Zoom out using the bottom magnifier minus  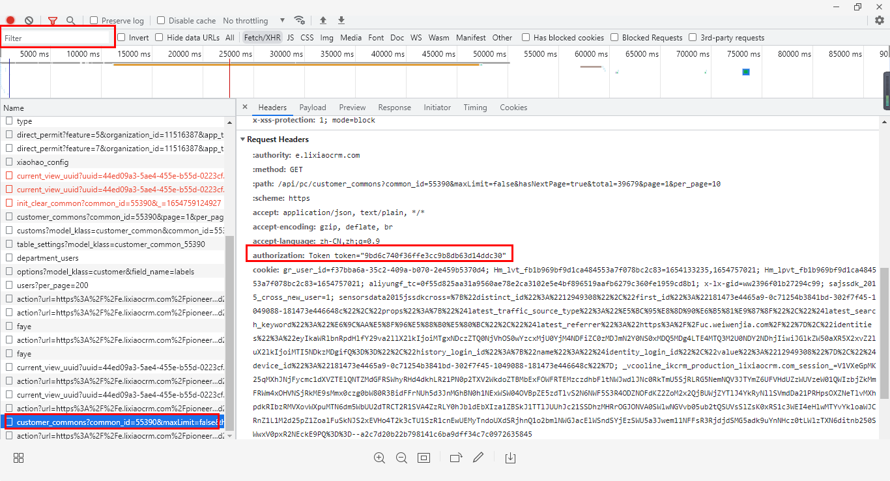(401, 458)
